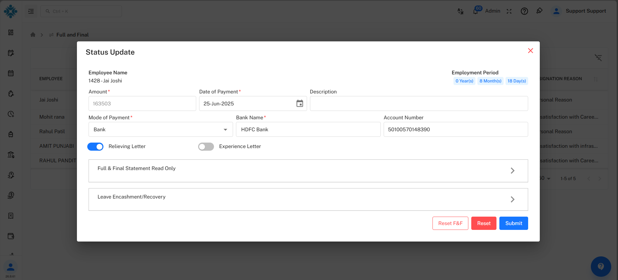
Task: Click Rahul Patil in the employee table
Action: [52, 132]
